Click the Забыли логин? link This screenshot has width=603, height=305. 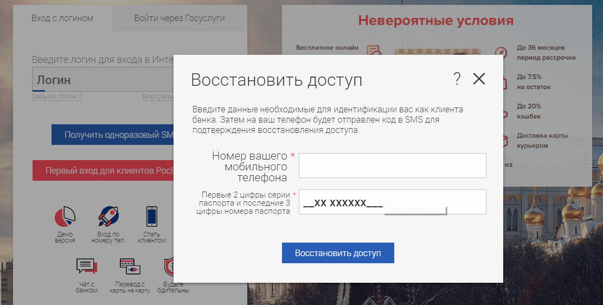pyautogui.click(x=56, y=97)
